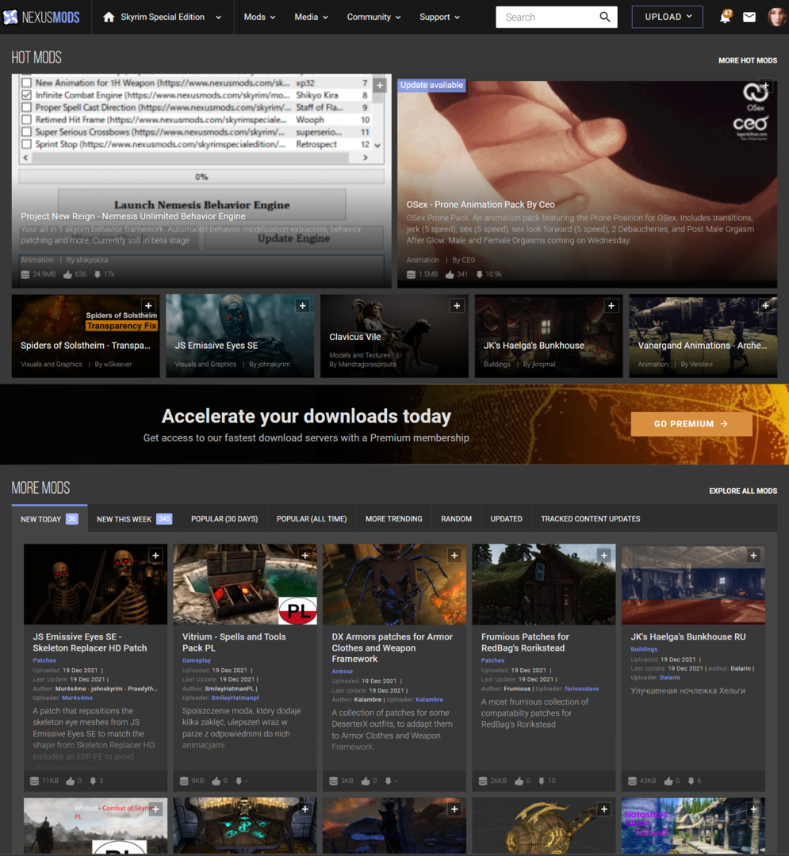Toggle Proper Spell Cast Direction checkbox
This screenshot has width=789, height=856.
(26, 108)
